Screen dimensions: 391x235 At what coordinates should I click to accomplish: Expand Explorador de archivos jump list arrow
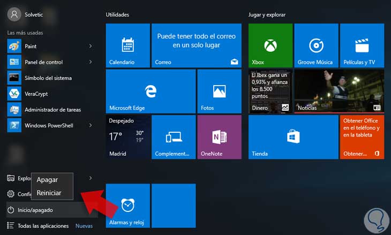91,178
